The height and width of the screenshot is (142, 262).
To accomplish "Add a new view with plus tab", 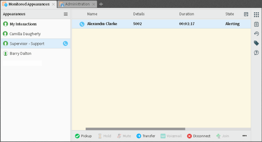I will pyautogui.click(x=101, y=4).
